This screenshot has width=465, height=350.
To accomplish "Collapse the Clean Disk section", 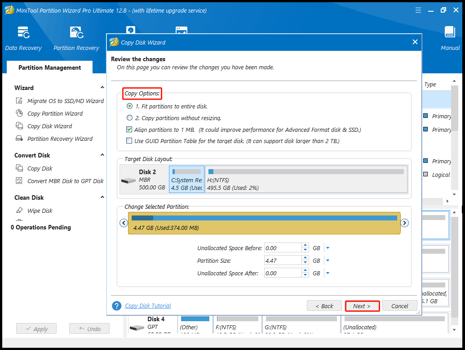I will [102, 197].
